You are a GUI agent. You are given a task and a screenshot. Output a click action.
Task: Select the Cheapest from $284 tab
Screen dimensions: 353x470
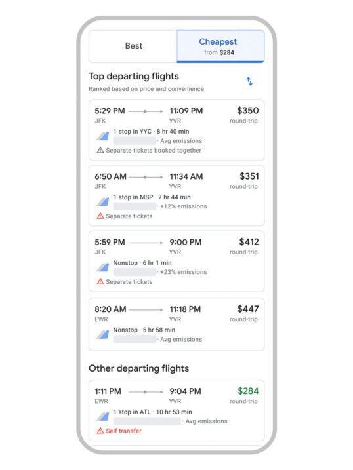(x=220, y=46)
